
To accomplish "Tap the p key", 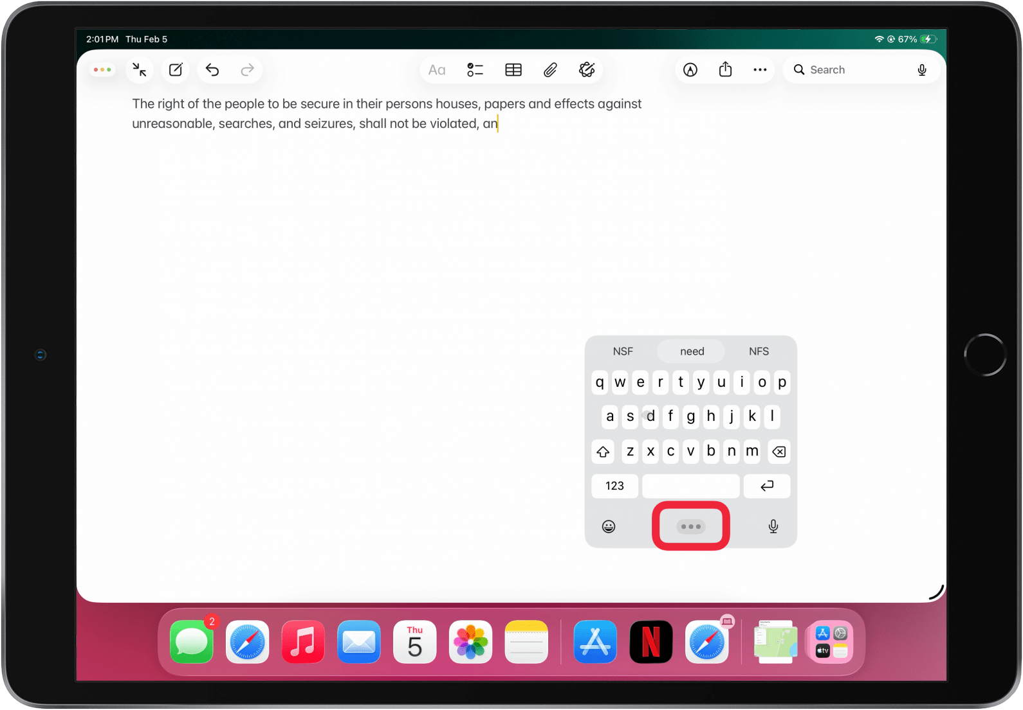I will pos(782,382).
